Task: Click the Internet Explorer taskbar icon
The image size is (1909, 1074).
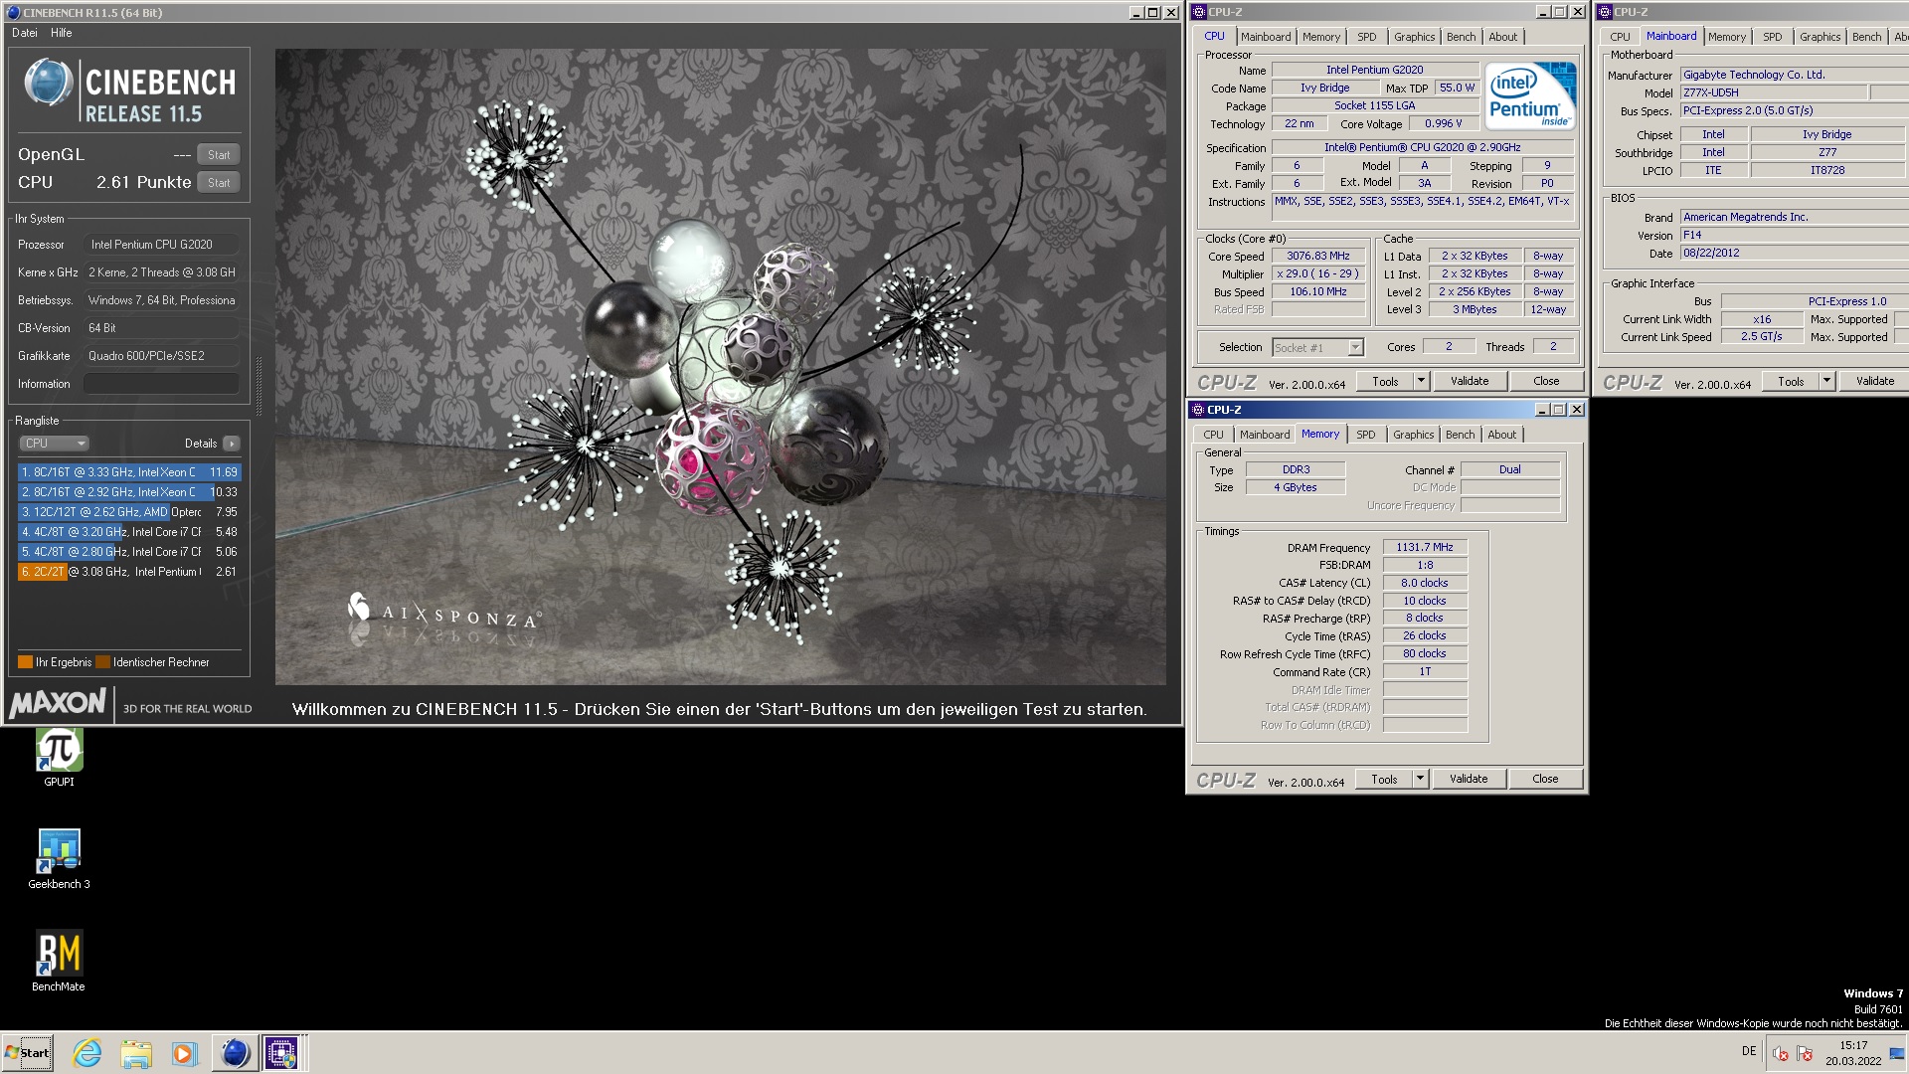Action: click(87, 1052)
